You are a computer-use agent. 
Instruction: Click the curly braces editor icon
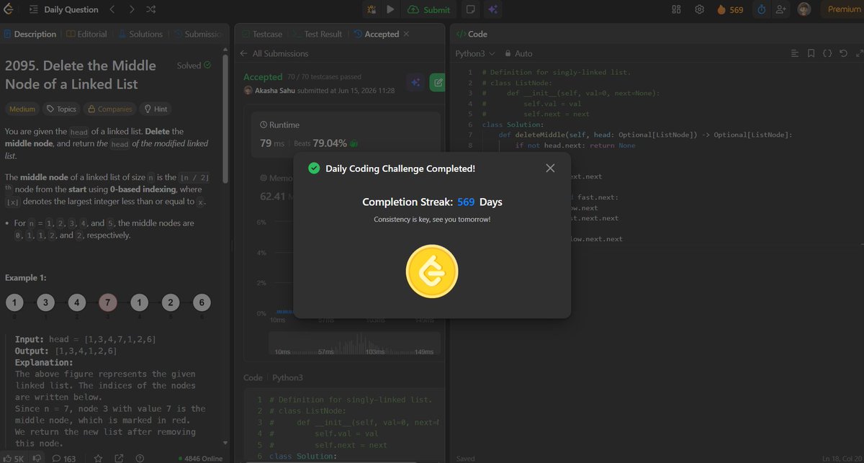[x=827, y=53]
